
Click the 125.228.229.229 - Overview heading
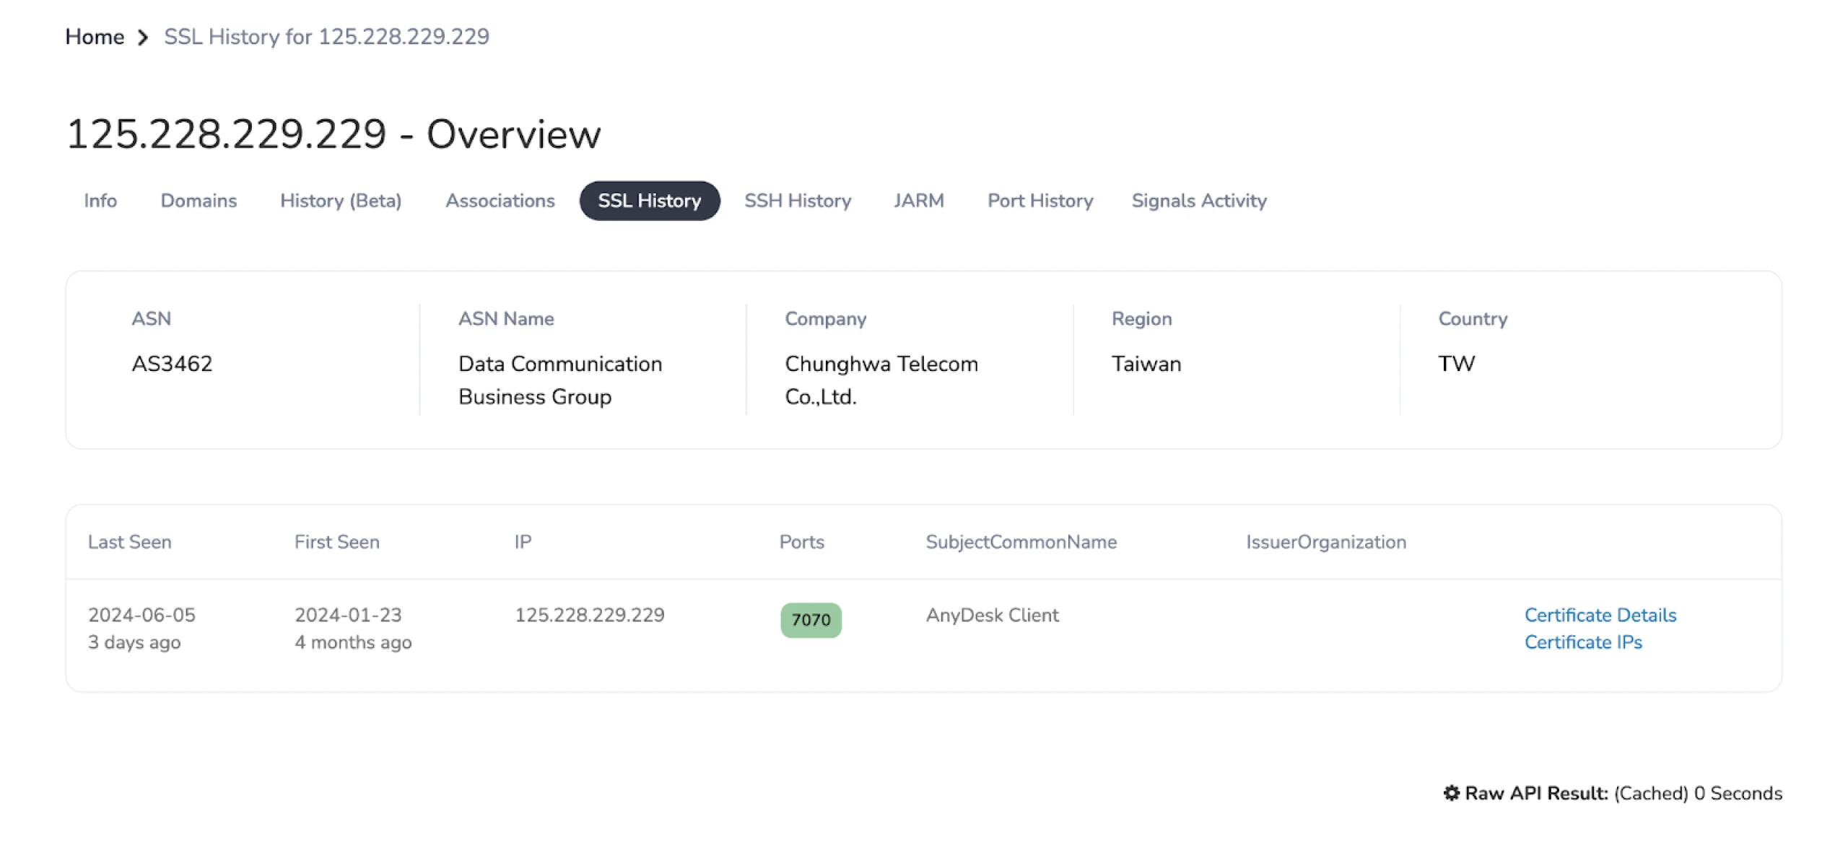point(334,134)
